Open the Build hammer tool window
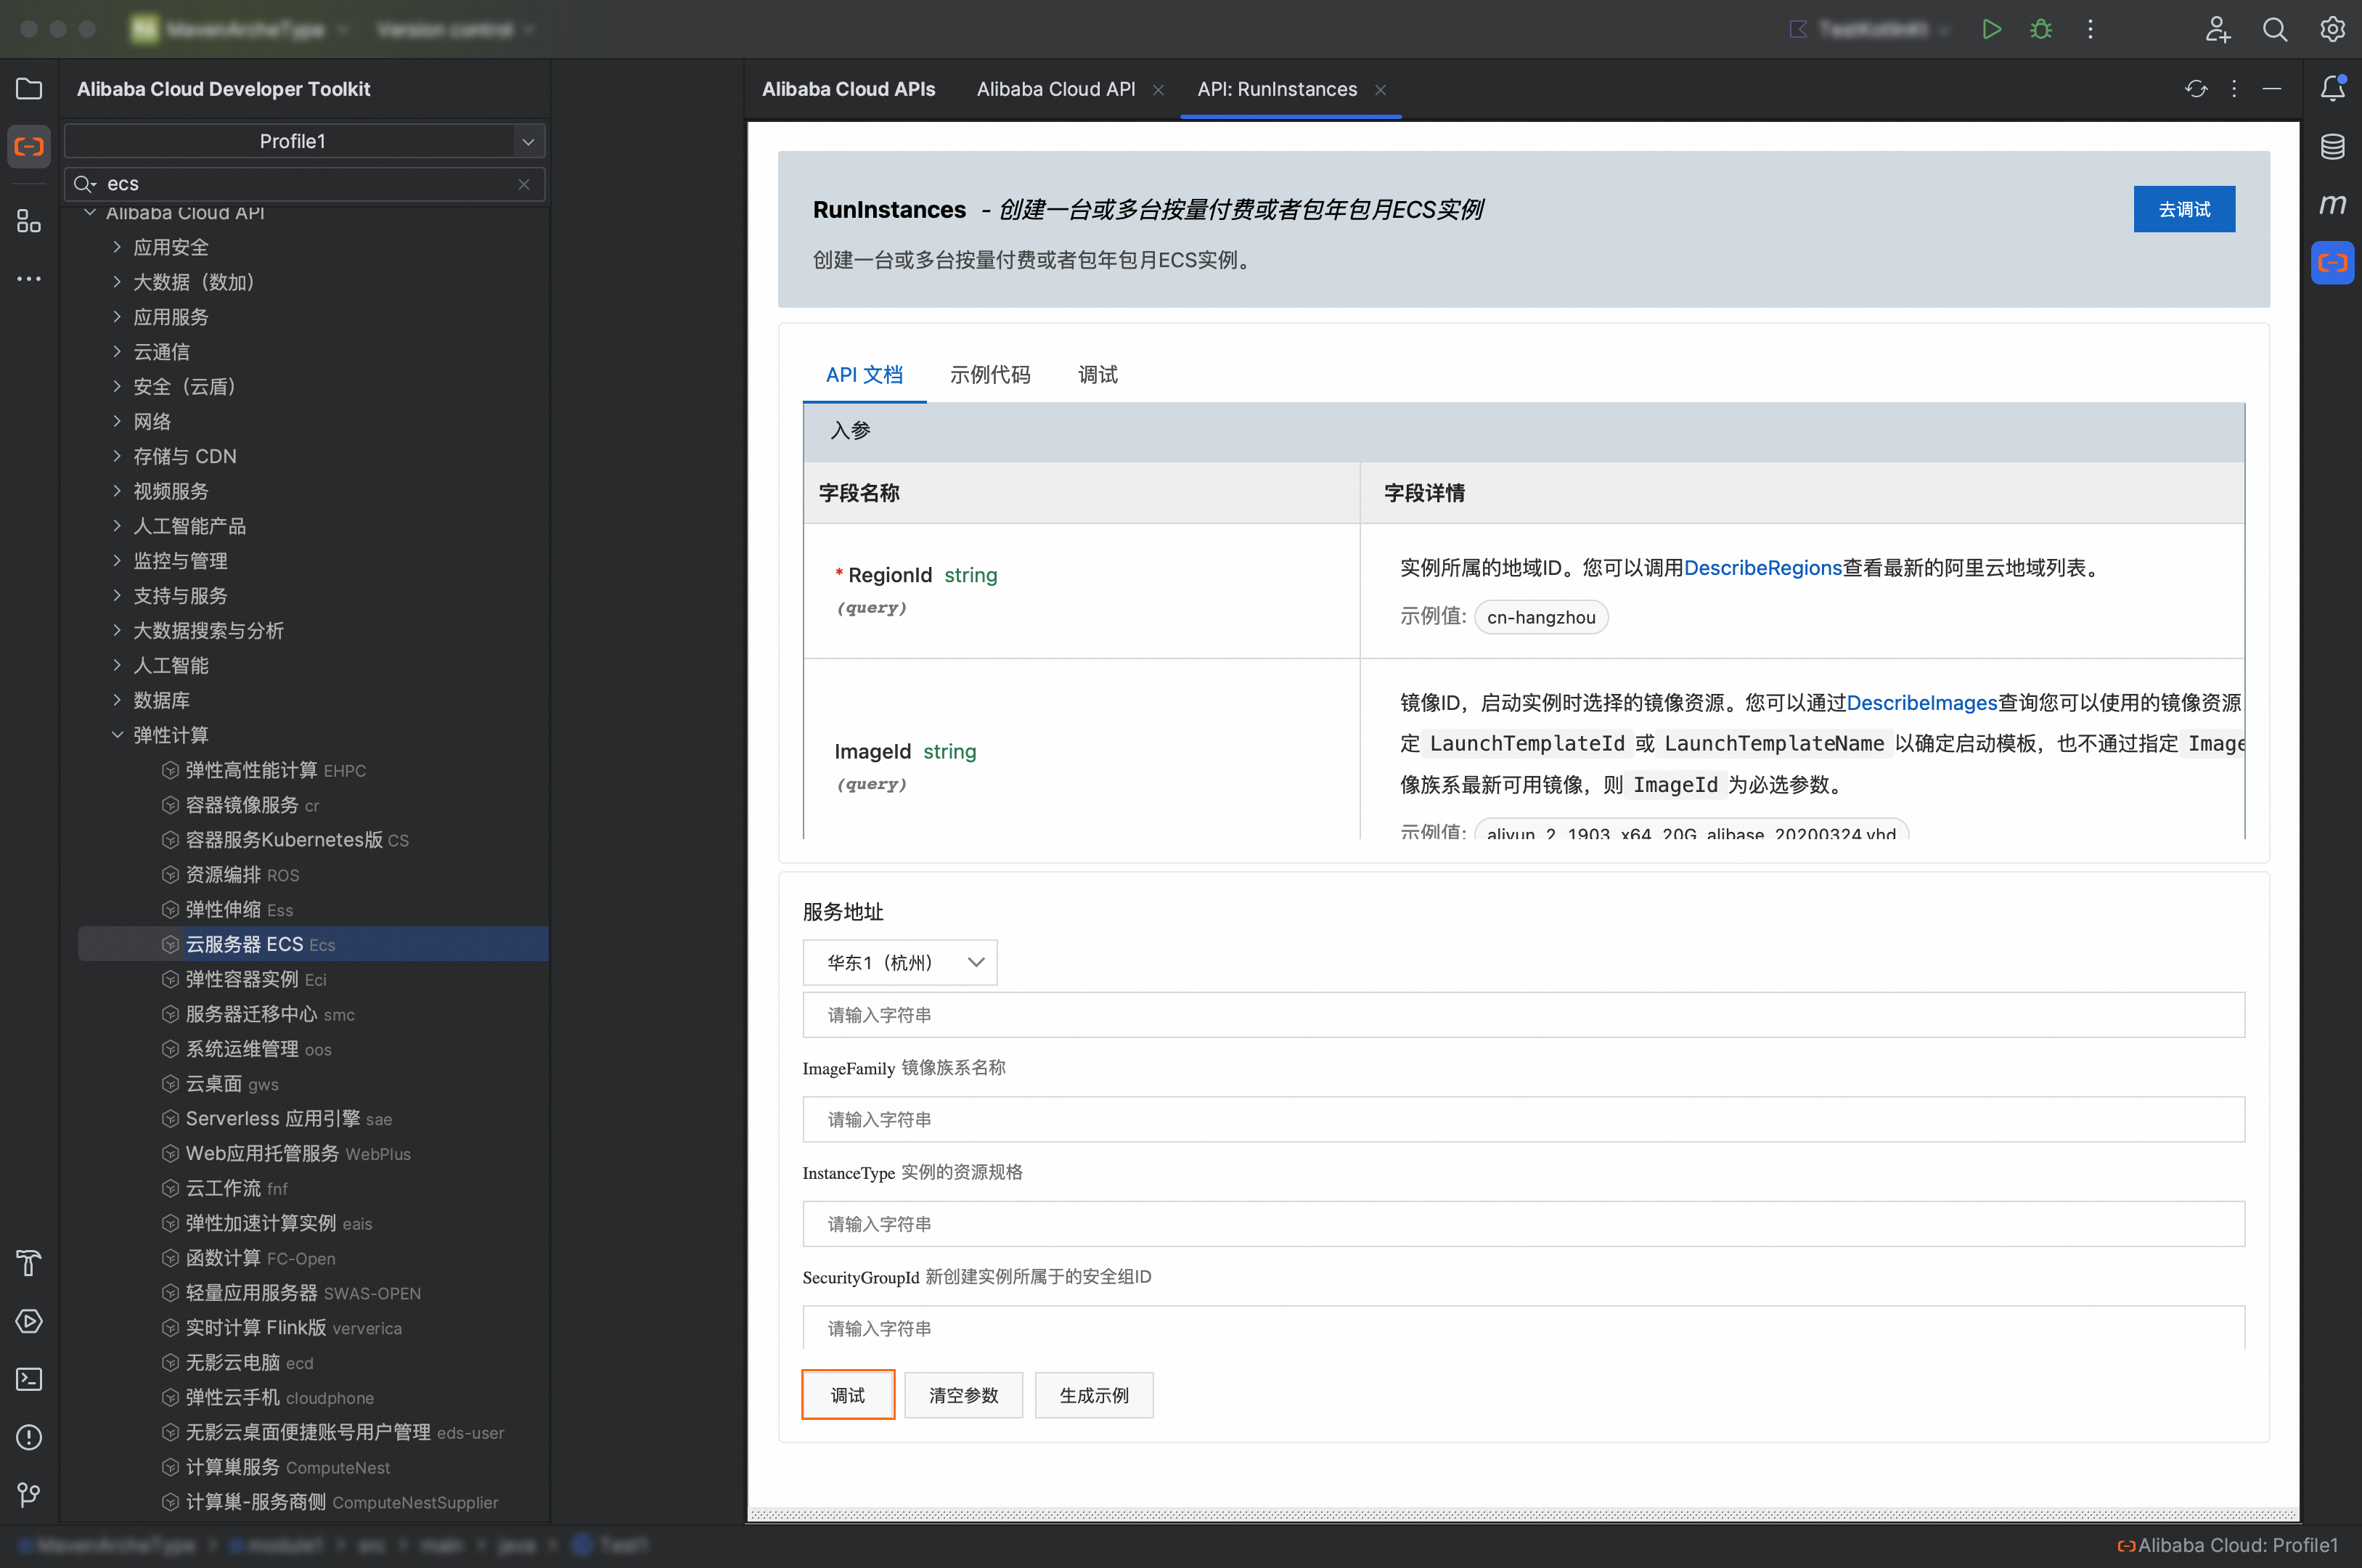2362x1568 pixels. click(x=29, y=1263)
